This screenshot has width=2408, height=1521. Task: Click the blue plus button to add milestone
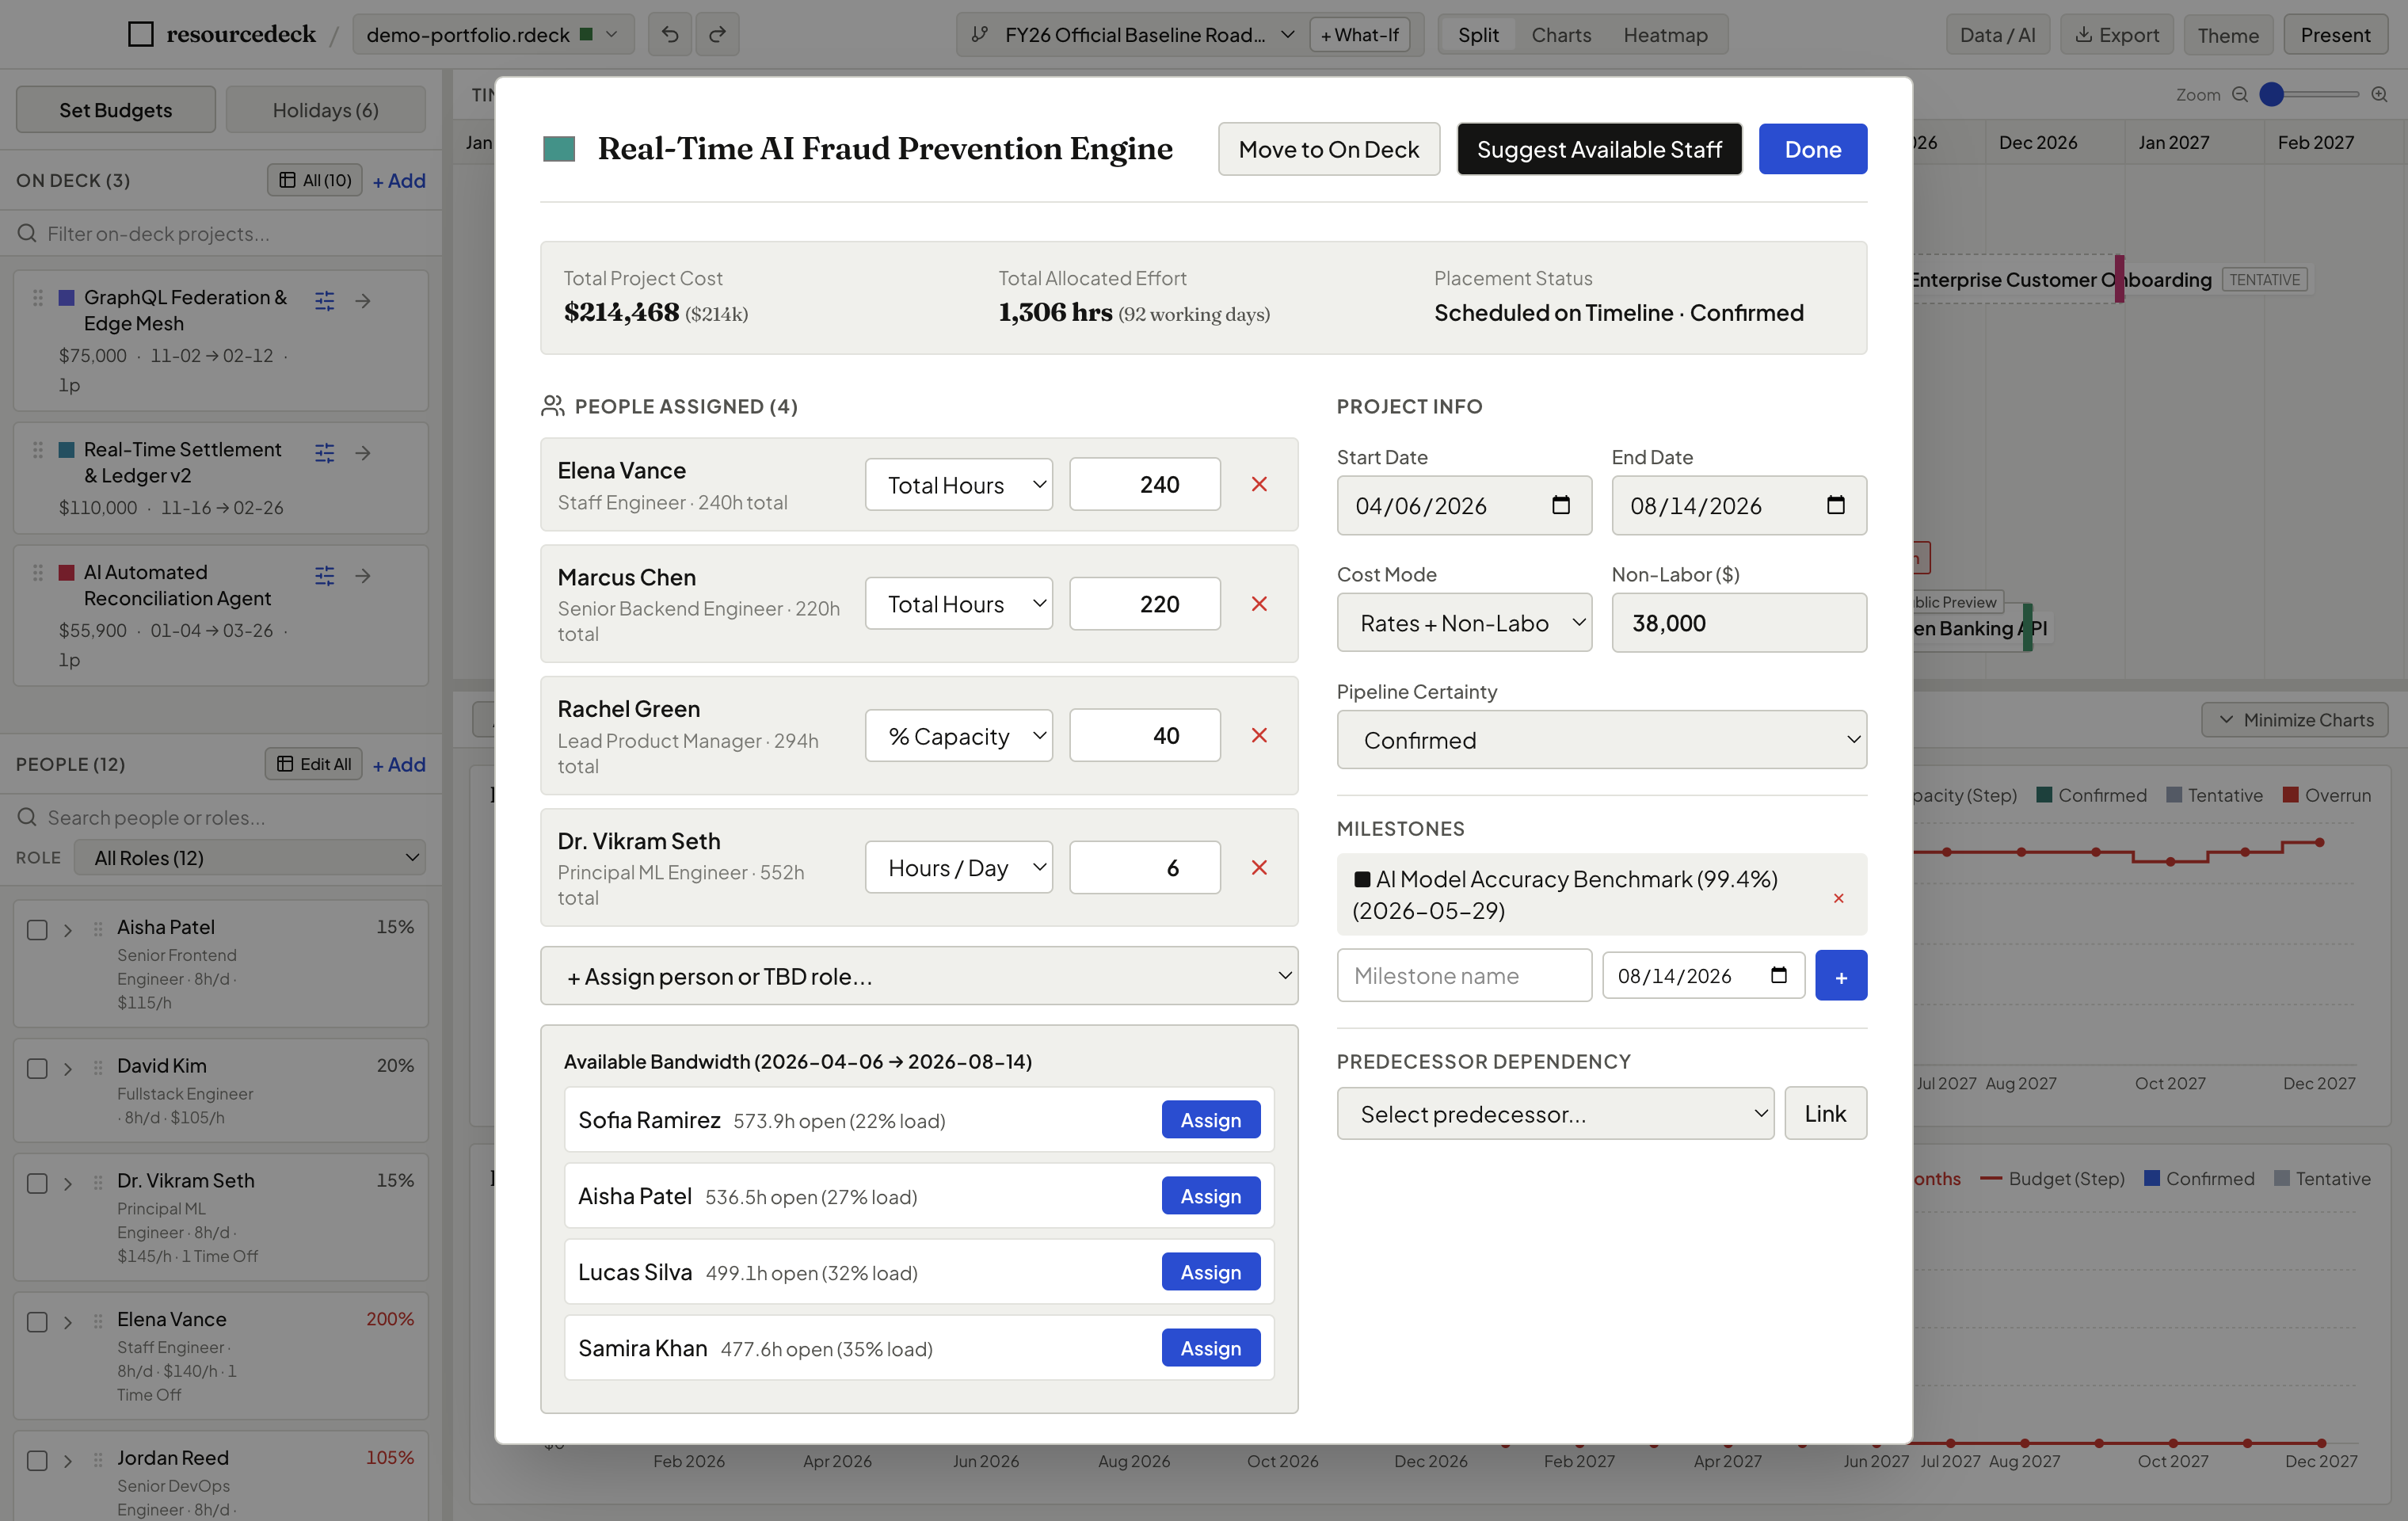(x=1840, y=976)
